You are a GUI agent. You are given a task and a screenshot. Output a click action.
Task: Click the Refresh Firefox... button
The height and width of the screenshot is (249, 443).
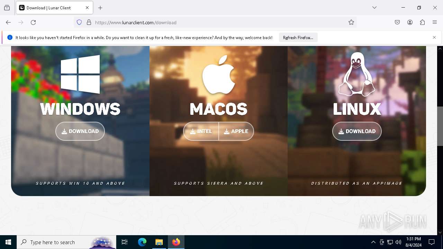[298, 37]
